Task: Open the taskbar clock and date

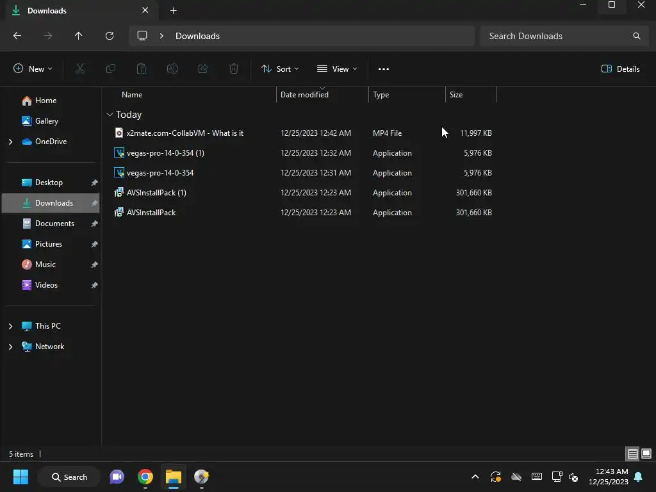Action: coord(609,477)
